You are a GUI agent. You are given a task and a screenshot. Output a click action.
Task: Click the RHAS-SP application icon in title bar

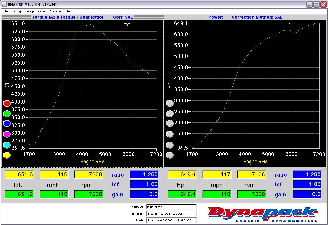click(4, 4)
